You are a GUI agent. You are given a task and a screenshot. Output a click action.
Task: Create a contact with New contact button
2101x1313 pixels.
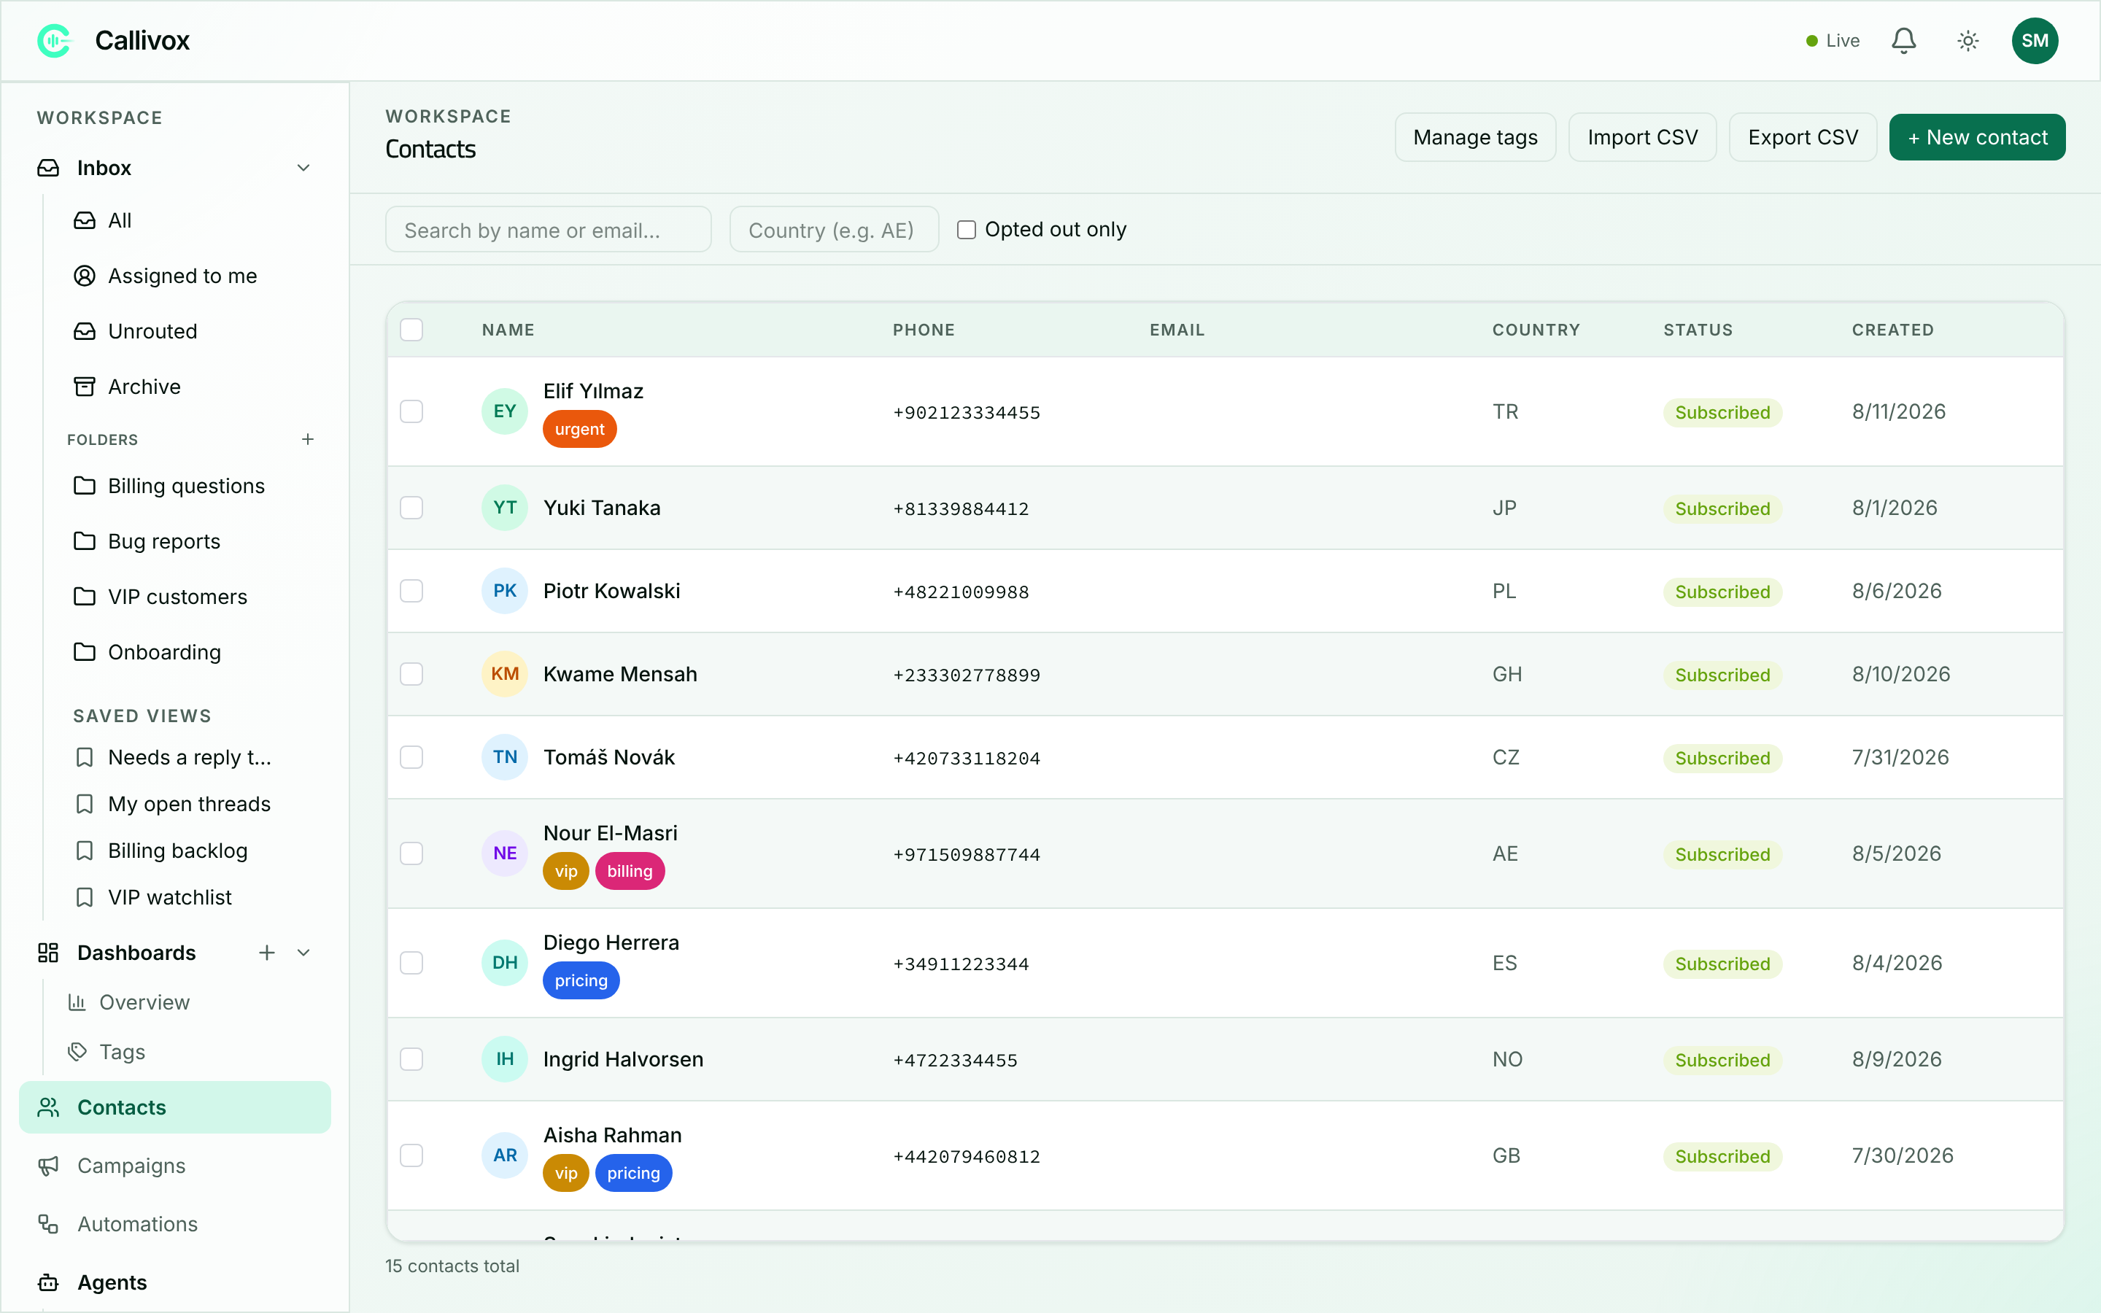(1977, 137)
